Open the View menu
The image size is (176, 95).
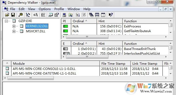31,9
